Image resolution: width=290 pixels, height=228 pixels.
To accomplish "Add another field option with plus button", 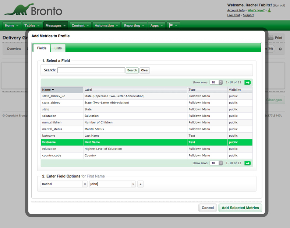I will coord(140,184).
